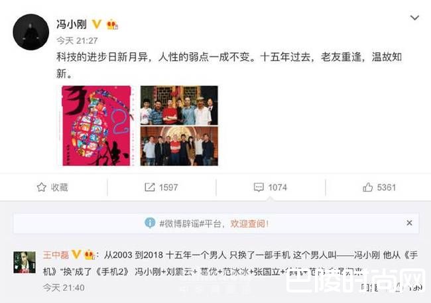Click the membership badge icon next to 冯小刚
This screenshot has height=303, width=431.
(113, 25)
